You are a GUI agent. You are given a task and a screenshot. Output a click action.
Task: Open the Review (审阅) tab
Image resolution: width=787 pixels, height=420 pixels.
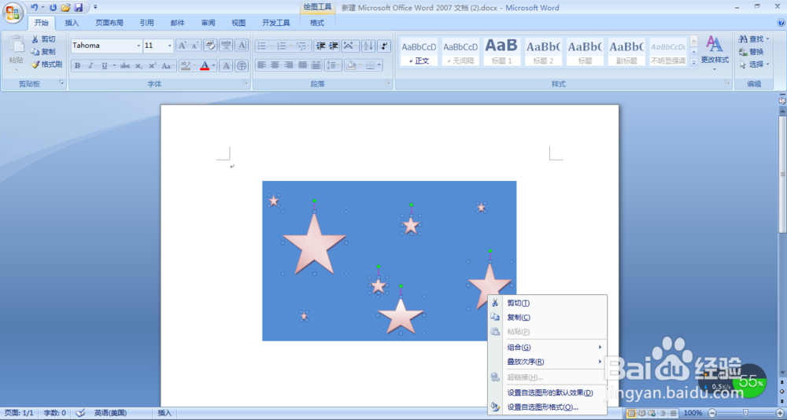click(x=209, y=23)
